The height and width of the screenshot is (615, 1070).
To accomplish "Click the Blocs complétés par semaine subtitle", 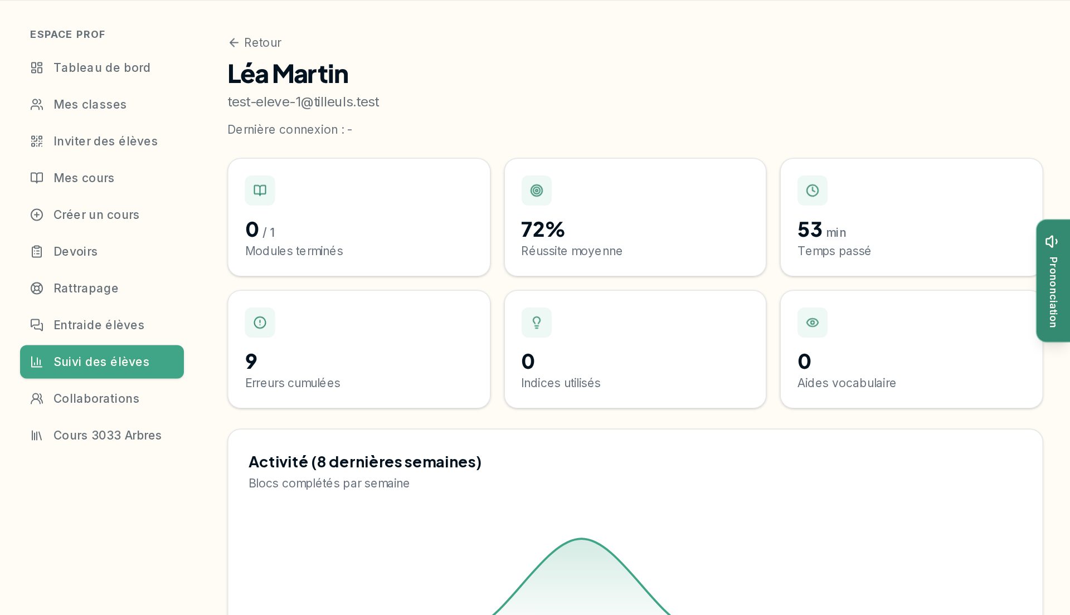I will tap(329, 484).
